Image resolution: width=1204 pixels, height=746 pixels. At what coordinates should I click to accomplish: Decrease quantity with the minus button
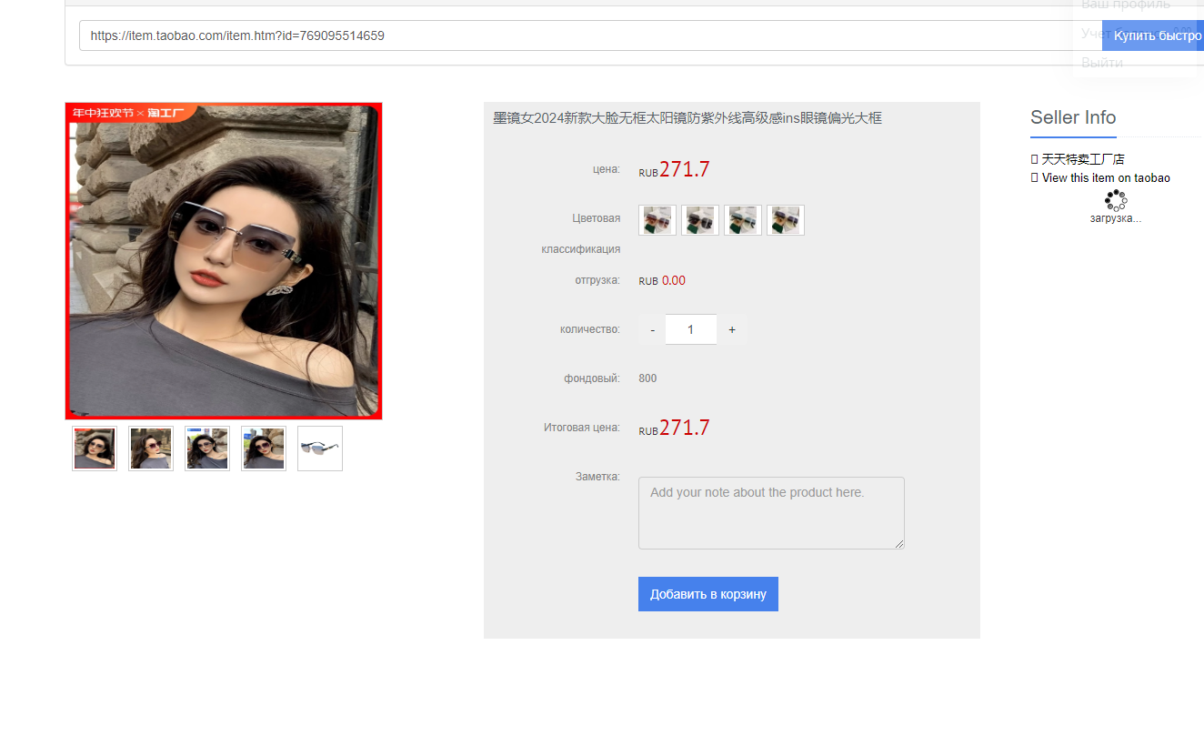[x=652, y=329]
